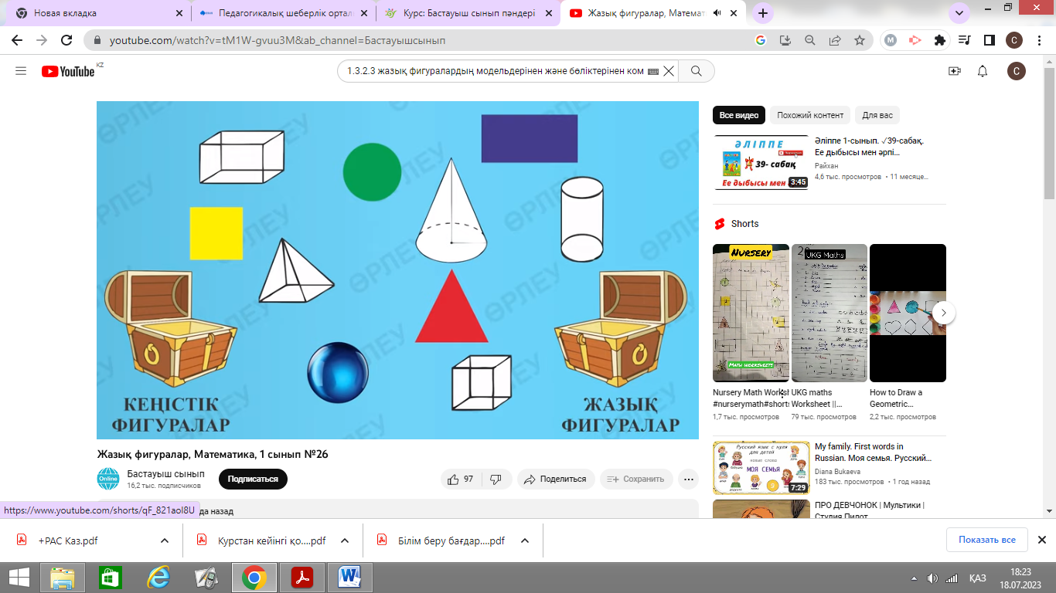Open more actions ellipsis under video
1056x593 pixels.
point(688,479)
